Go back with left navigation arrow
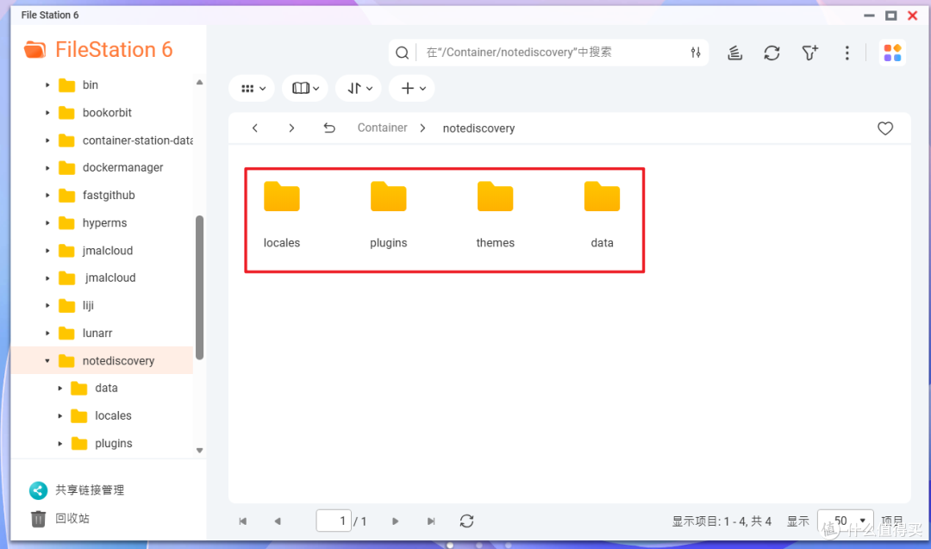931x549 pixels. (254, 128)
